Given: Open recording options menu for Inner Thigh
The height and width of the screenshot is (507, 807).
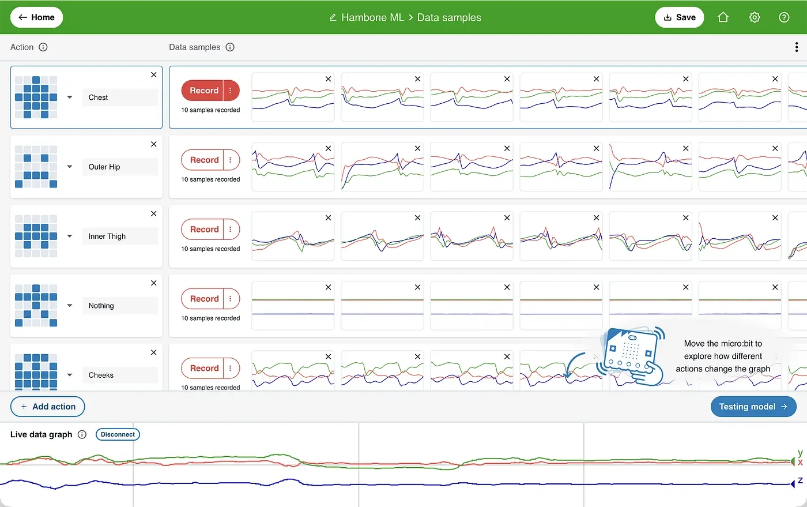Looking at the screenshot, I should [231, 230].
